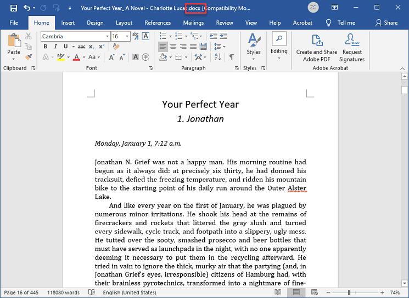The width and height of the screenshot is (409, 298).
Task: Justify the paragraph text
Action: tap(193, 47)
